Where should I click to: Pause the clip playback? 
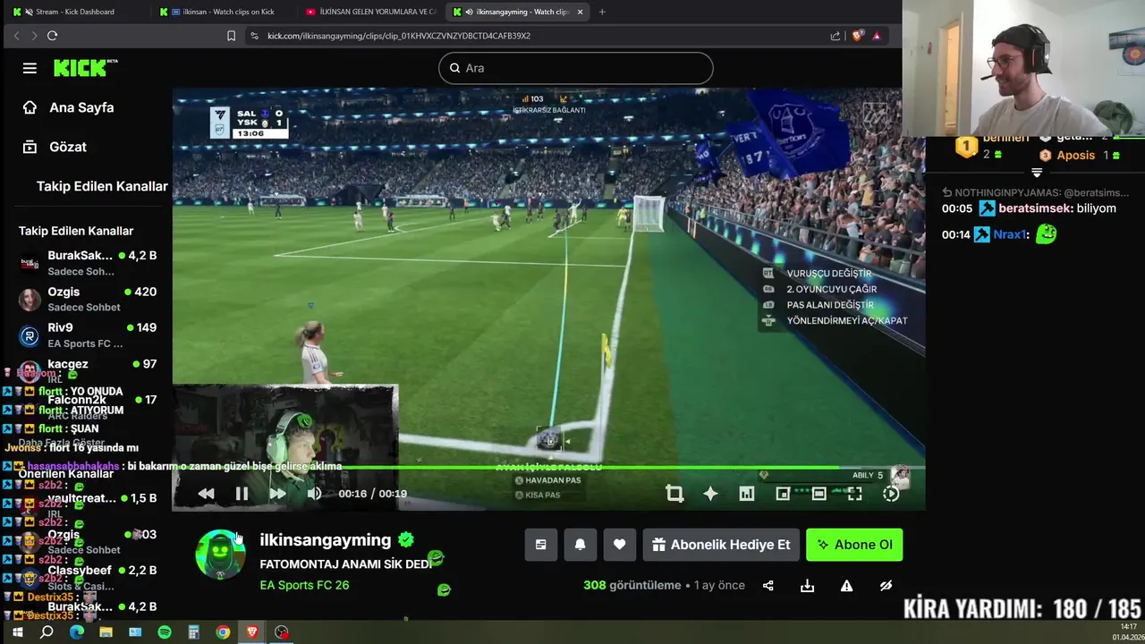pyautogui.click(x=242, y=494)
